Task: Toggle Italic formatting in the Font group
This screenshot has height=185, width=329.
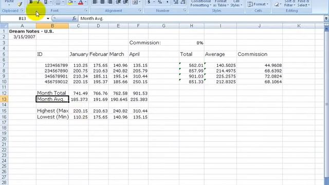Action: click(38, 2)
